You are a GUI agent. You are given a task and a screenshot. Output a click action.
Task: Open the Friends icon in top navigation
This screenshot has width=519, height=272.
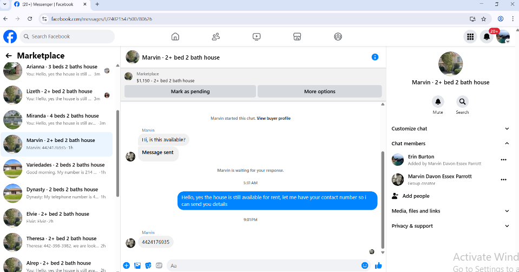(216, 36)
